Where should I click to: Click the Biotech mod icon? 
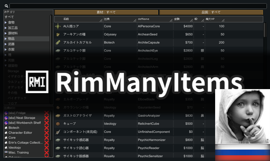click(x=6, y=128)
